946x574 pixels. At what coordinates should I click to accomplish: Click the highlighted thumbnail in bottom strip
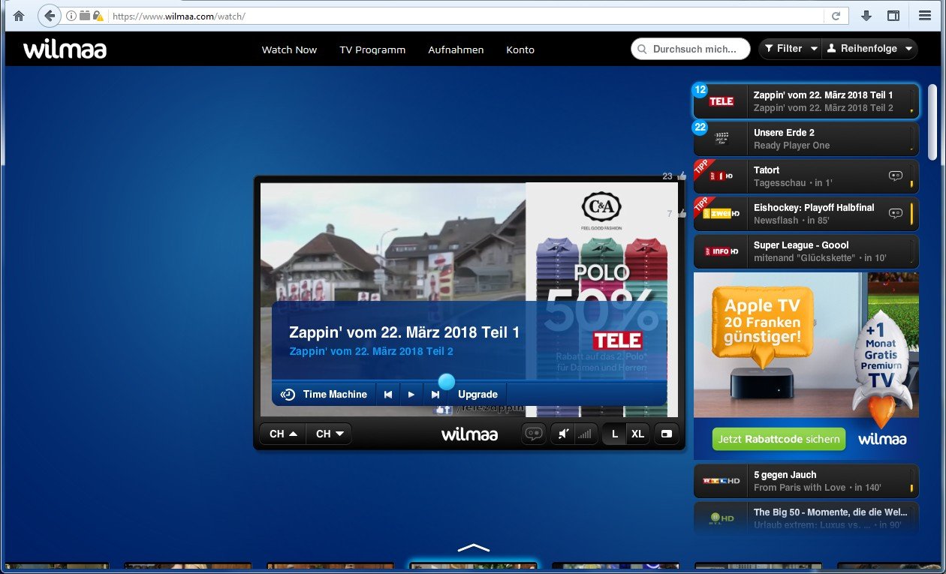(473, 566)
